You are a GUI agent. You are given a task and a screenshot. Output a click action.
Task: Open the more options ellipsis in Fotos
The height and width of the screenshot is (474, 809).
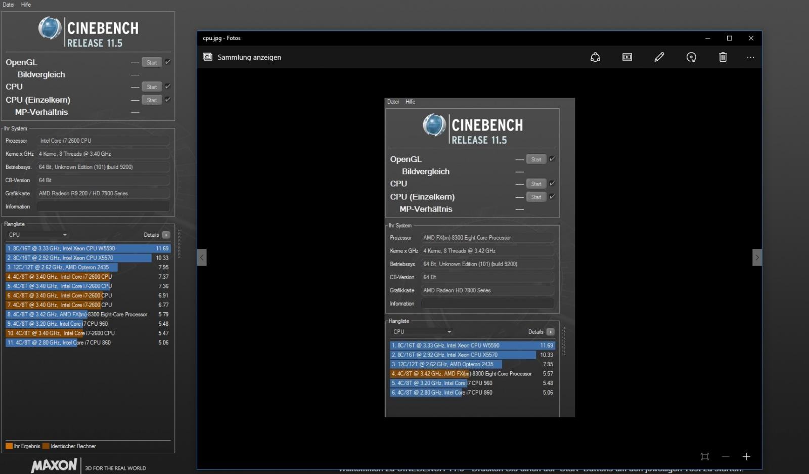pyautogui.click(x=750, y=57)
